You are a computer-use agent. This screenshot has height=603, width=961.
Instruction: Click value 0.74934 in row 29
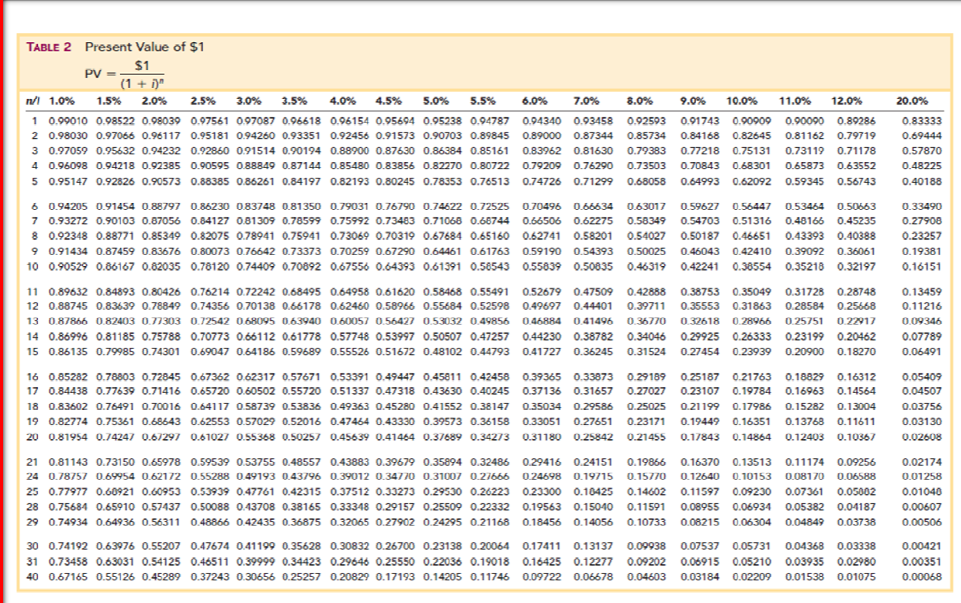pos(68,523)
